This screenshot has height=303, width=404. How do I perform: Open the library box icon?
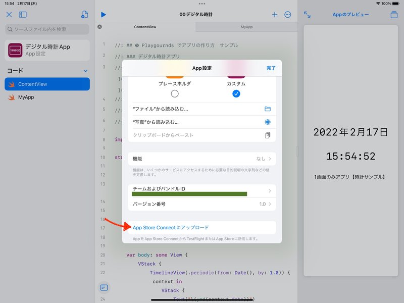tap(394, 15)
